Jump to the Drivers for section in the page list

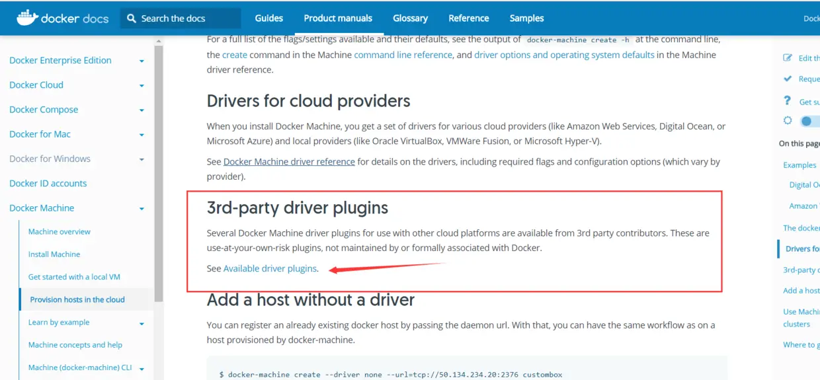pyautogui.click(x=802, y=249)
